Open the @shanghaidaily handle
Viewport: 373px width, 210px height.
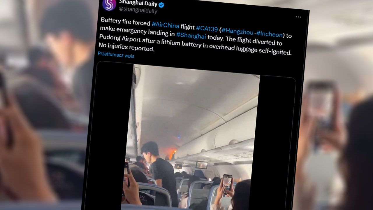(x=138, y=11)
